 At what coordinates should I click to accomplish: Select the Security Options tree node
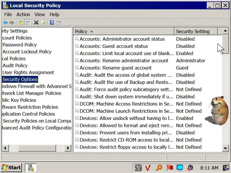tap(20, 79)
